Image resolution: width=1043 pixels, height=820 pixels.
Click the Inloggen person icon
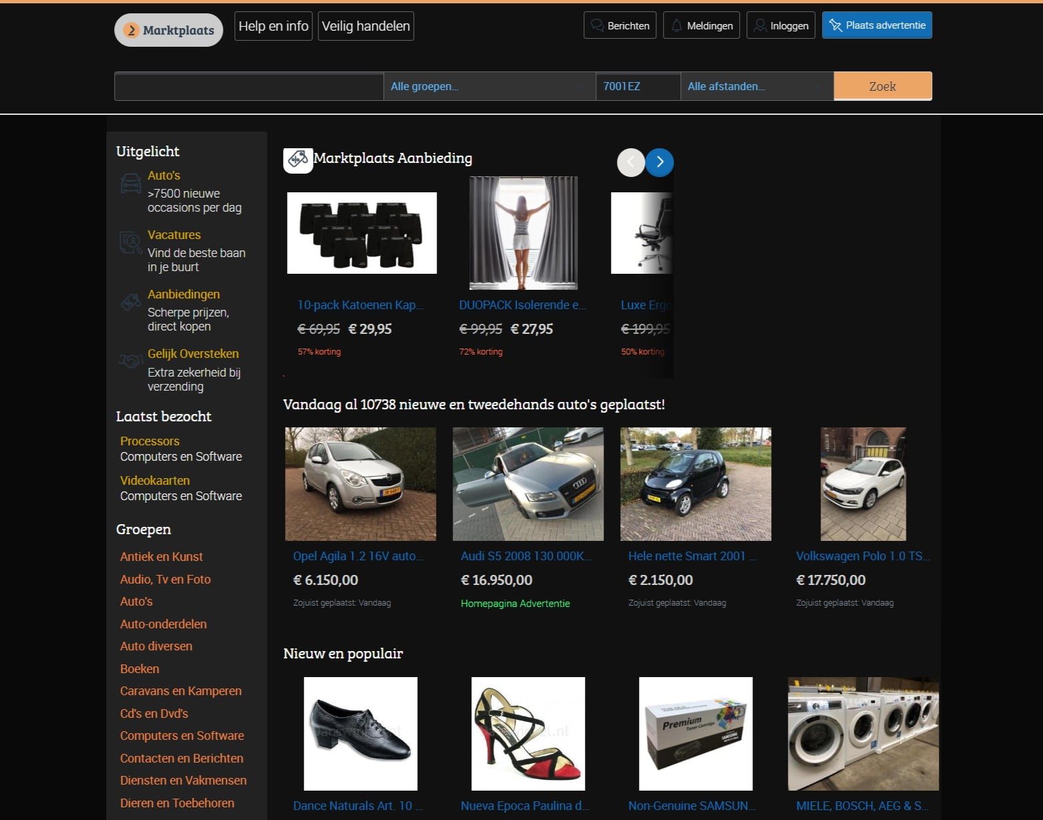point(759,25)
